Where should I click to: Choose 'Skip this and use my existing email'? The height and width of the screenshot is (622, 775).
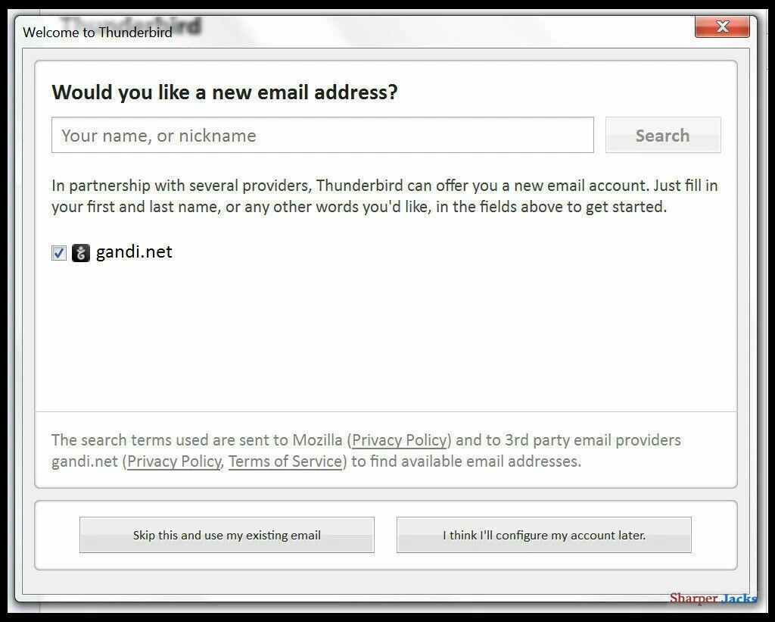(x=227, y=535)
